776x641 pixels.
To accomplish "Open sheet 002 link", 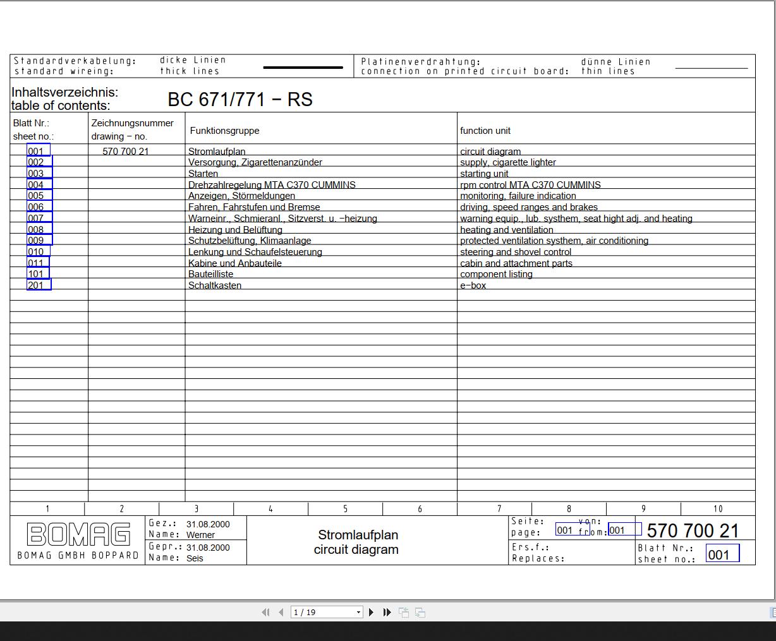I will (x=39, y=162).
